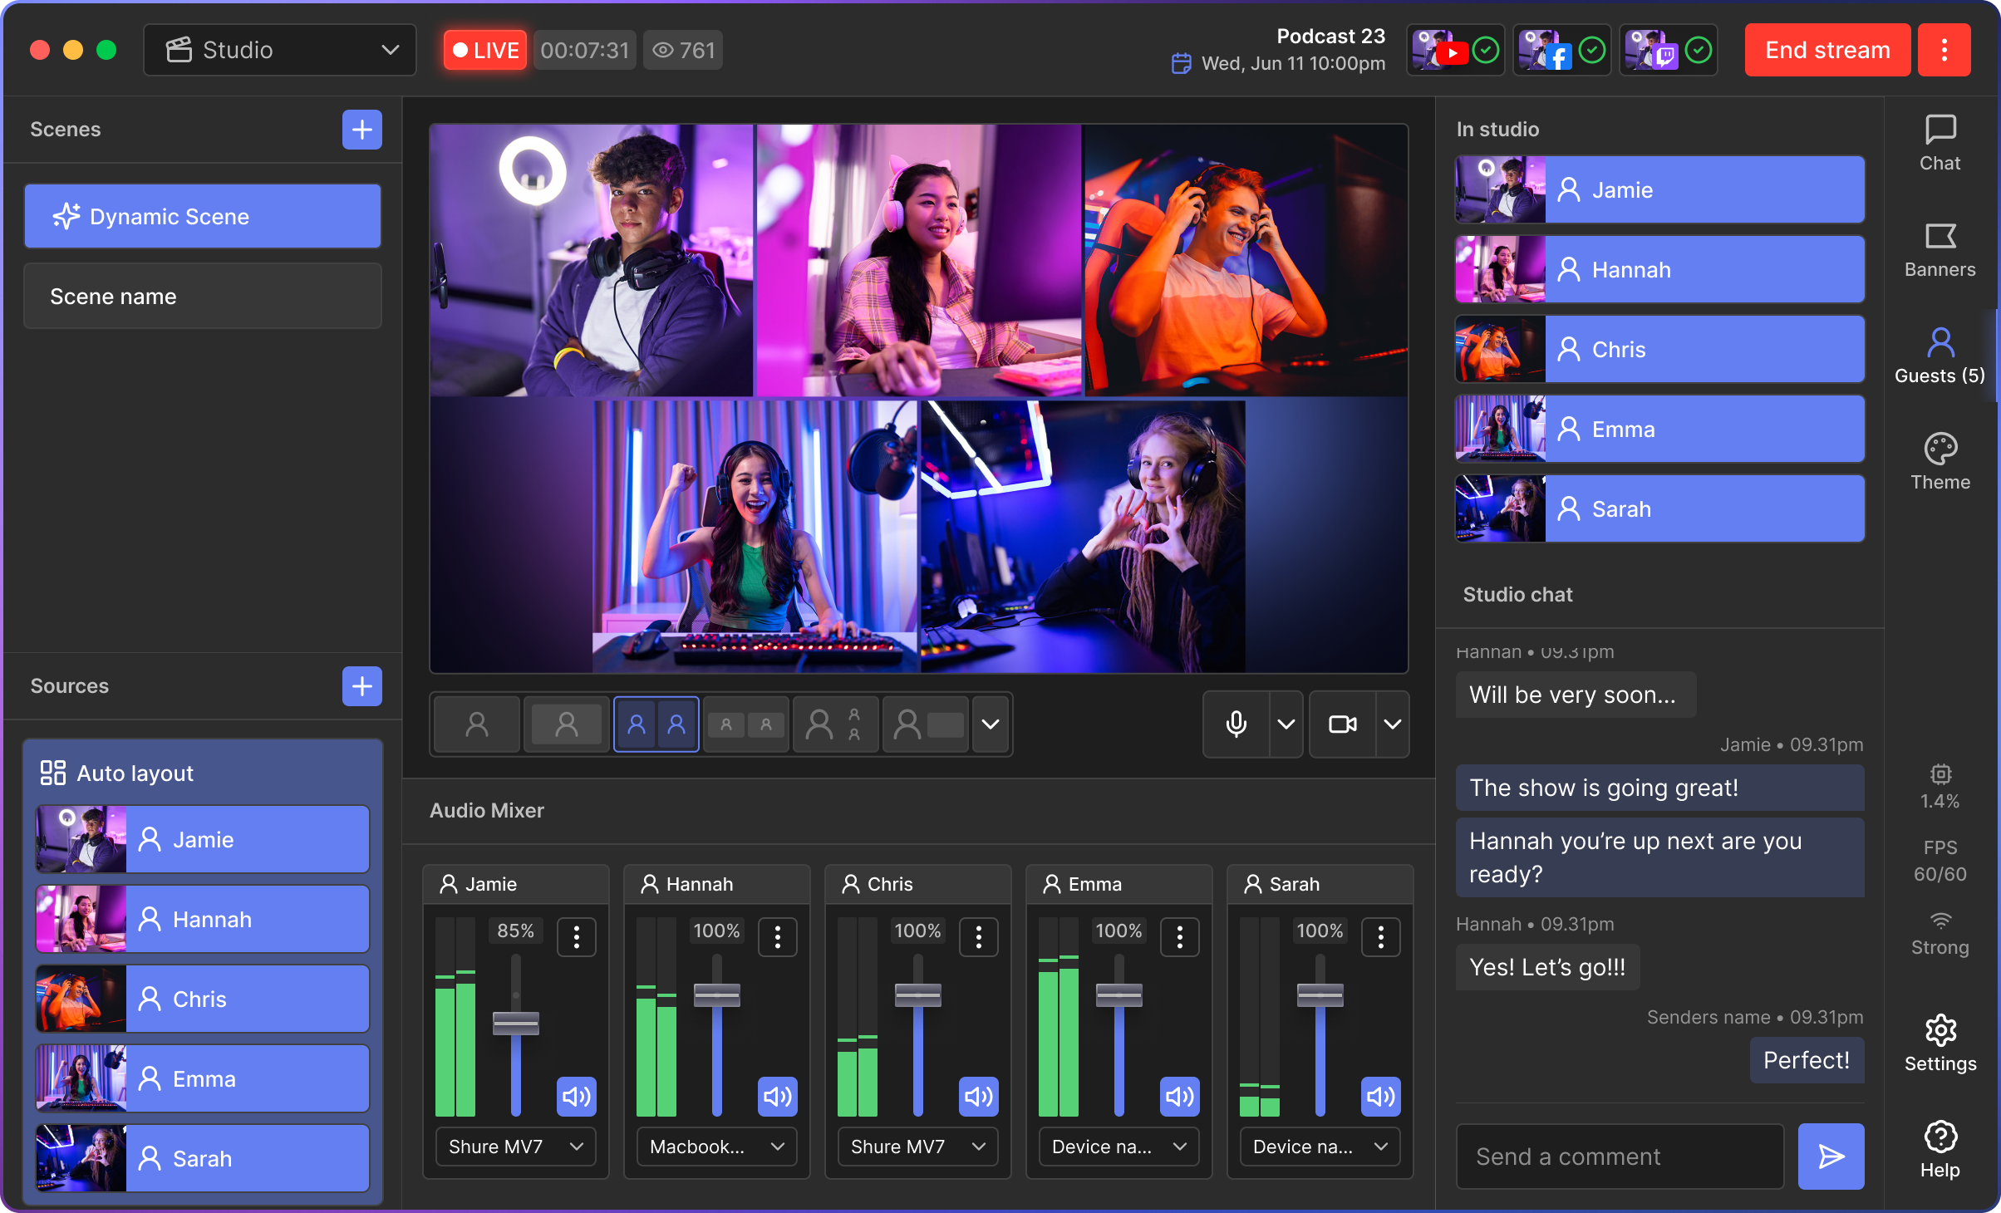Toggle the camera on or off
This screenshot has height=1213, width=2001.
tap(1342, 724)
